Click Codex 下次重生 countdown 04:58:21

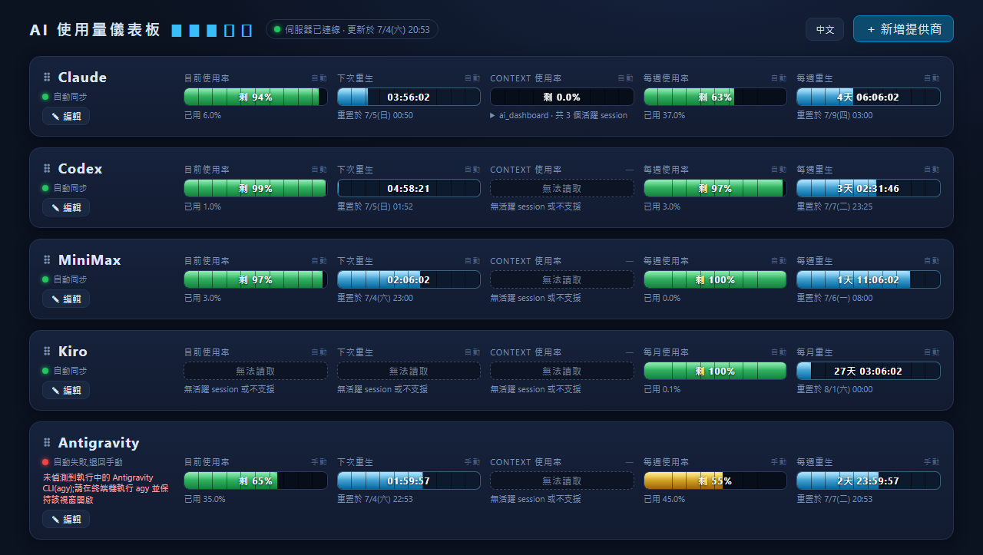click(x=409, y=188)
